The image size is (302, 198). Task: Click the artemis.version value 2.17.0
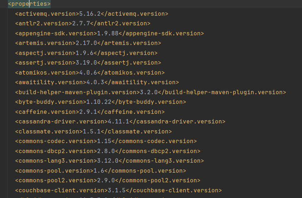tap(86, 43)
